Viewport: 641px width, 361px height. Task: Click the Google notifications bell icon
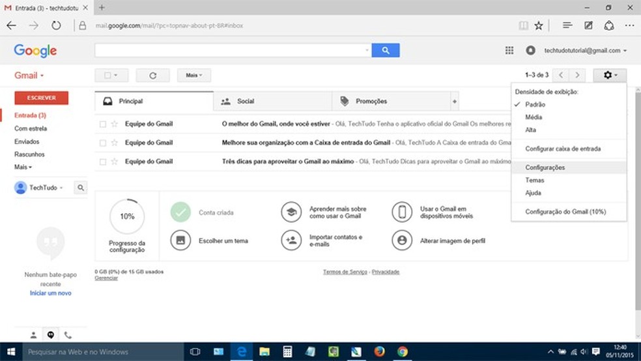pos(531,50)
